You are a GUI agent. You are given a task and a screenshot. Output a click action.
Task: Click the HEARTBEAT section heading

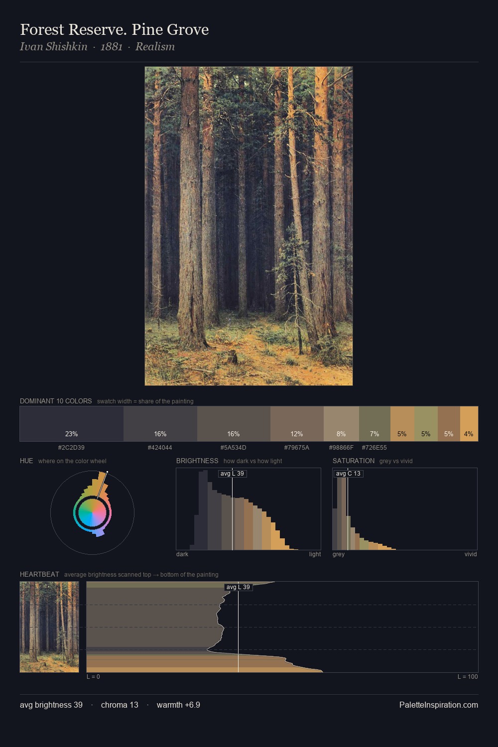point(39,574)
